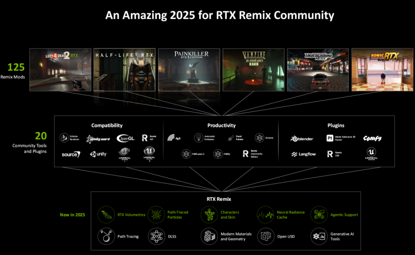Click the Generative AI Tools icon
Viewport: 415px width, 255px height.
click(x=319, y=236)
